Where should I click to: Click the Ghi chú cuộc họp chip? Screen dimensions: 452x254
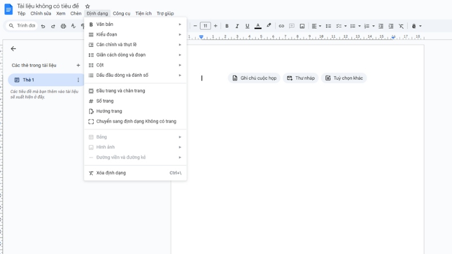[254, 78]
